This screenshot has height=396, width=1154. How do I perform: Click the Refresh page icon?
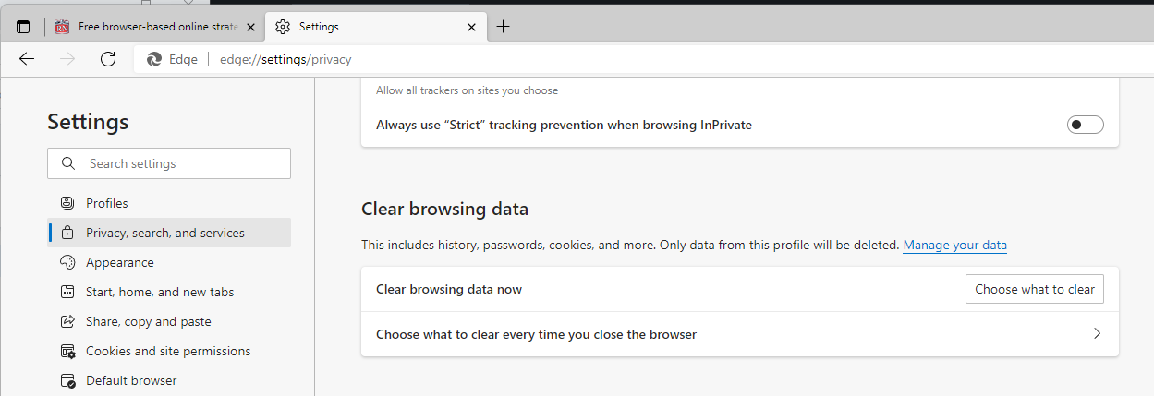pos(108,59)
